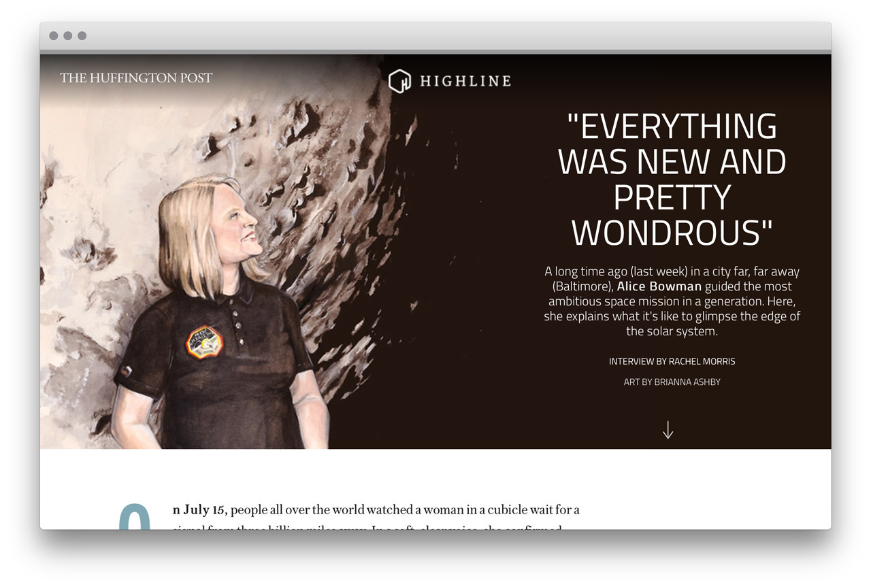Click "Art by Brianna Ashby" credit
The image size is (871, 587).
coord(672,382)
